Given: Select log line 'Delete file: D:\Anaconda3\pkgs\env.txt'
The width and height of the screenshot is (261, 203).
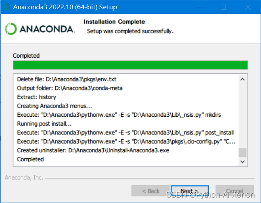Looking at the screenshot, I should point(67,79).
